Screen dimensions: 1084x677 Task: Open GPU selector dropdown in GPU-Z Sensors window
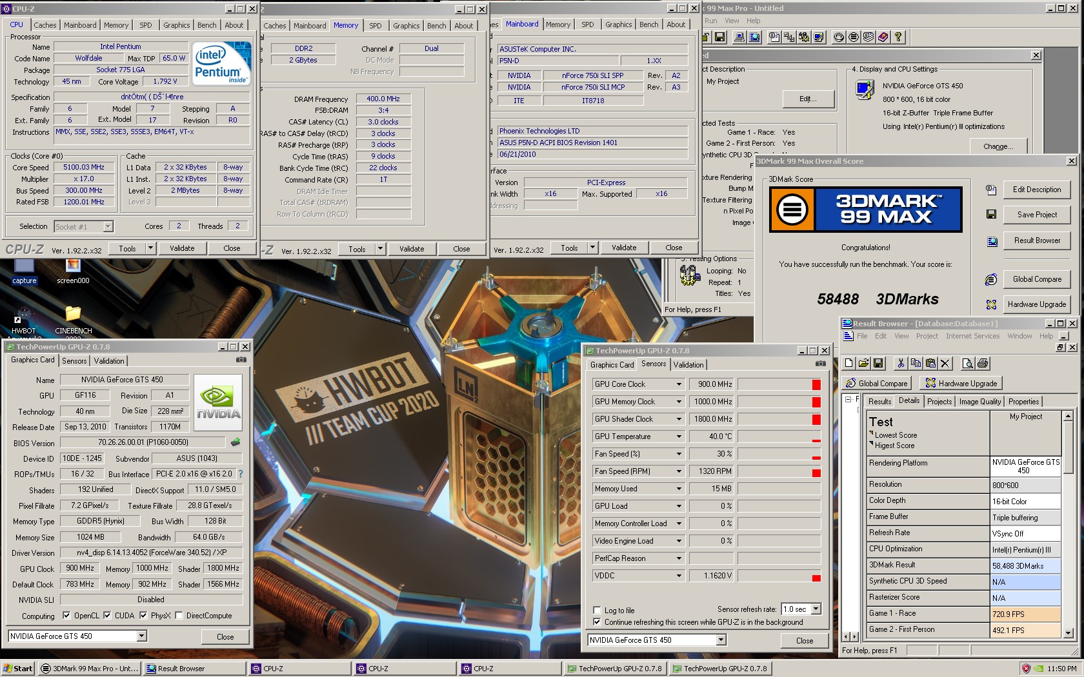[721, 640]
